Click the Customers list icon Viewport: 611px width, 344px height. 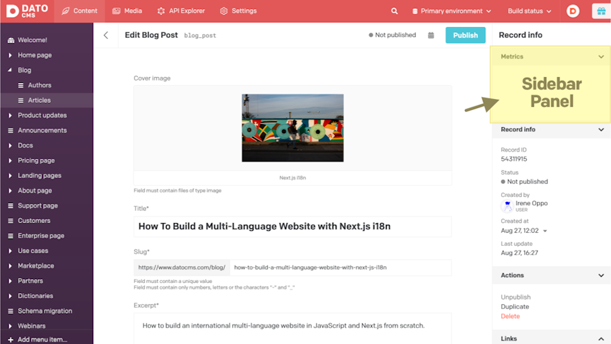tap(10, 221)
